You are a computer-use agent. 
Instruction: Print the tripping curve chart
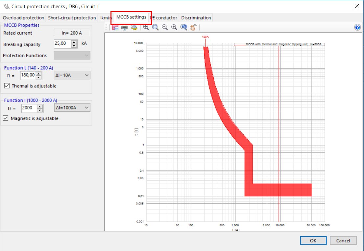click(x=125, y=28)
